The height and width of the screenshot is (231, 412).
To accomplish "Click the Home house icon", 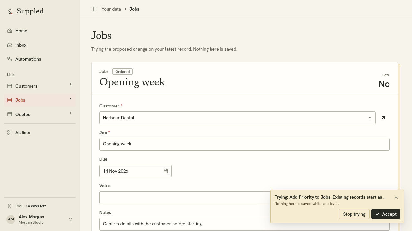I will (x=10, y=31).
